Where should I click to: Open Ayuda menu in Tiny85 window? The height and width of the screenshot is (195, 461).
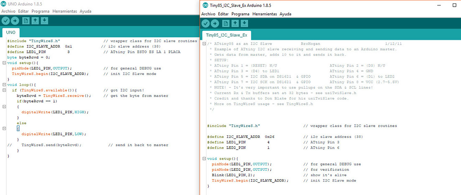coord(285,14)
